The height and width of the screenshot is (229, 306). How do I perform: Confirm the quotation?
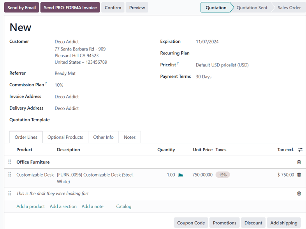(113, 7)
